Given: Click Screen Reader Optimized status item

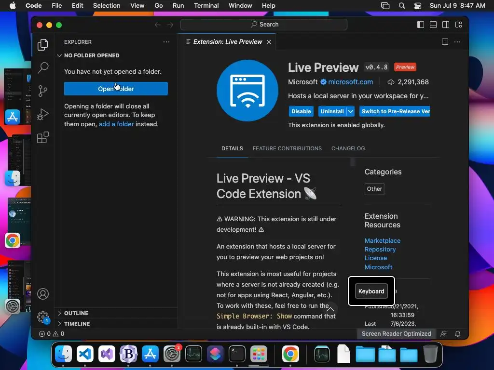Looking at the screenshot, I should [x=396, y=334].
